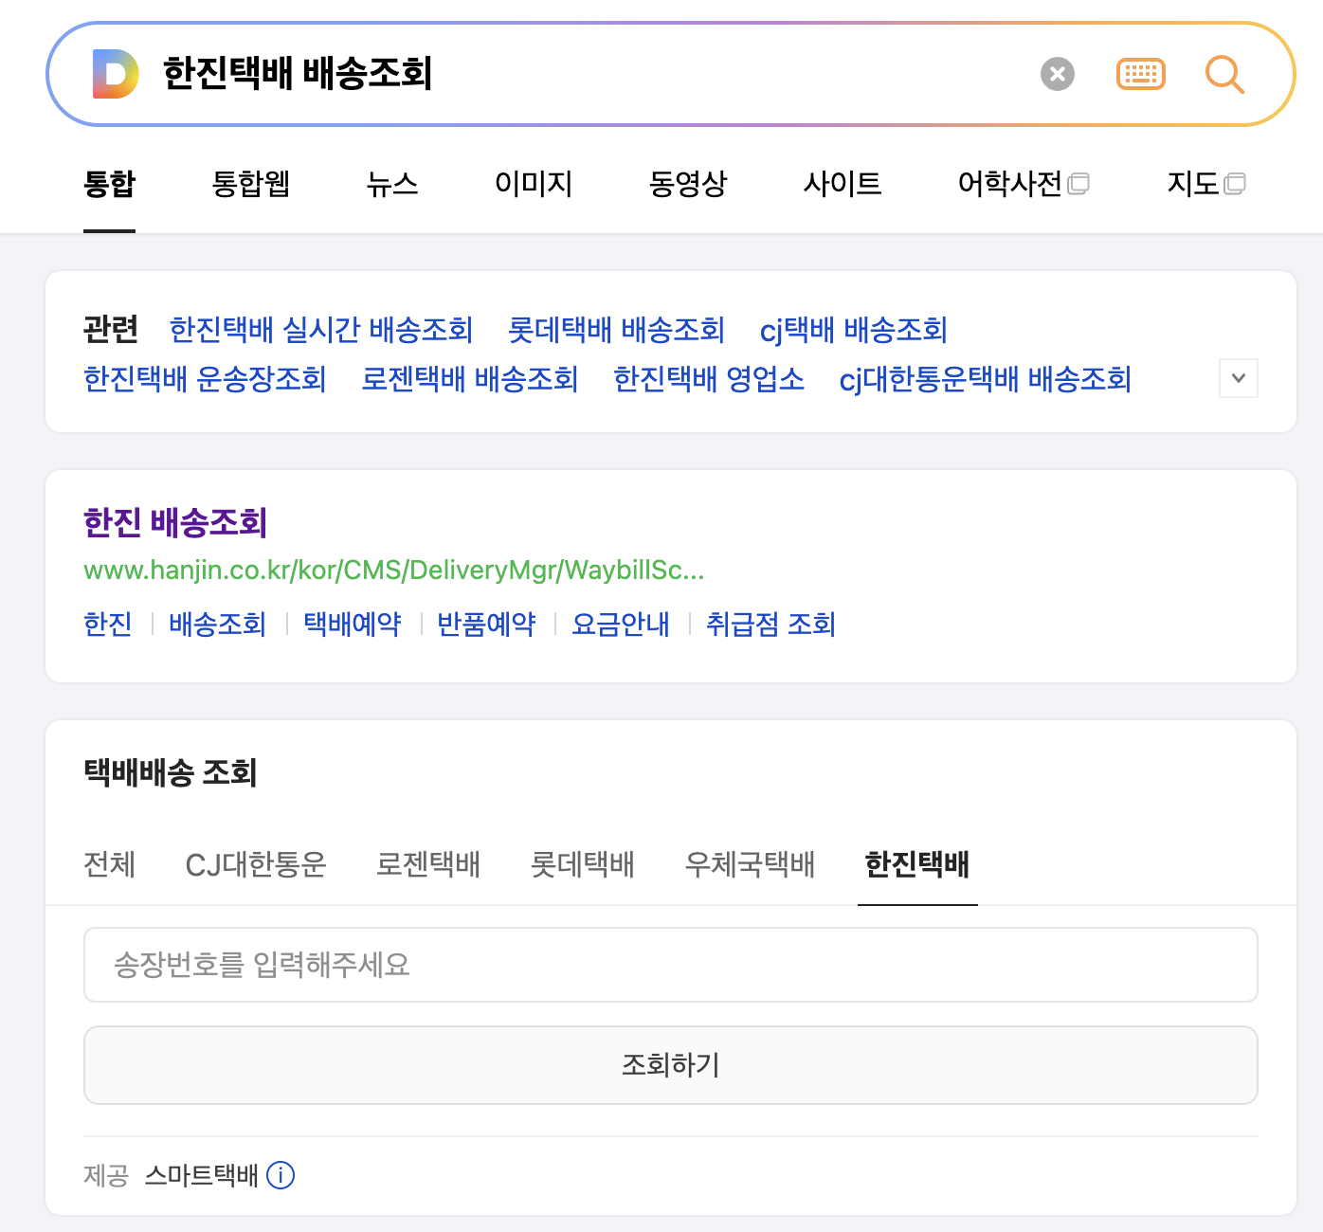The height and width of the screenshot is (1232, 1323).
Task: Select the 전체 courier tab
Action: (x=110, y=864)
